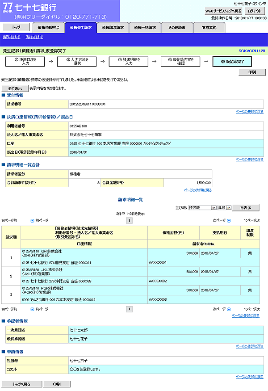Image resolution: width=268 pixels, height=391 pixels.
Task: Select the 債権発生請求 tab
Action: 81,27
